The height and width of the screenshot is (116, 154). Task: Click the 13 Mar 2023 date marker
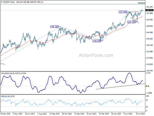pyautogui.click(x=104, y=114)
